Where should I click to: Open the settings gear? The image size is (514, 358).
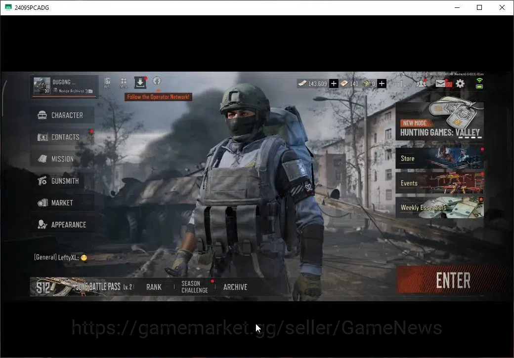click(x=460, y=83)
